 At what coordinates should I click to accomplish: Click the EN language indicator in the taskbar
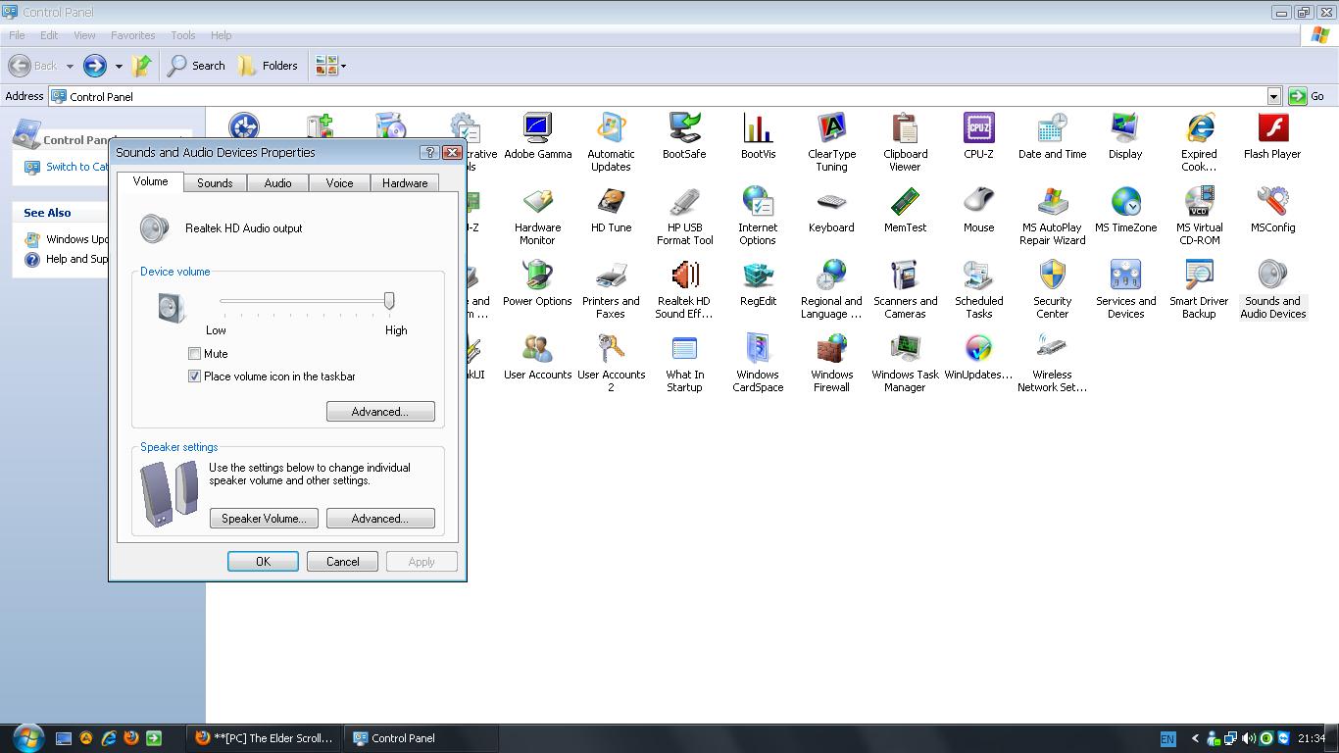coord(1167,738)
